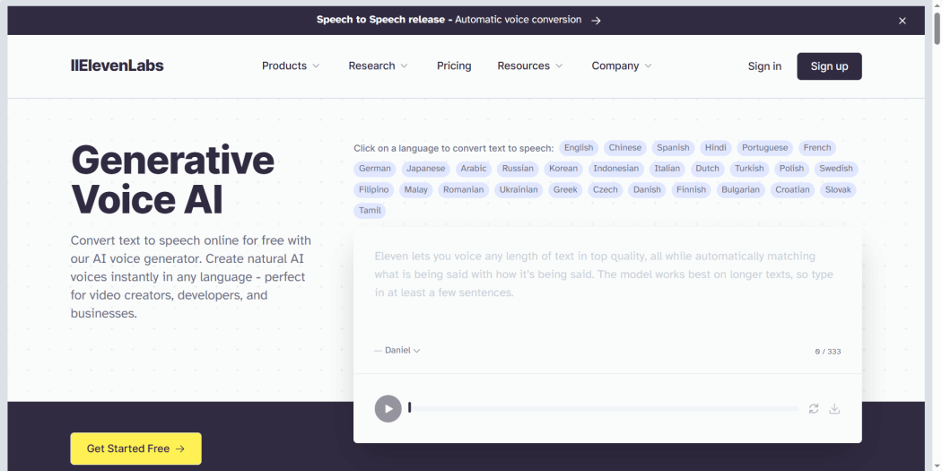This screenshot has width=942, height=471.
Task: Click the audio progress slider track
Action: coord(603,409)
